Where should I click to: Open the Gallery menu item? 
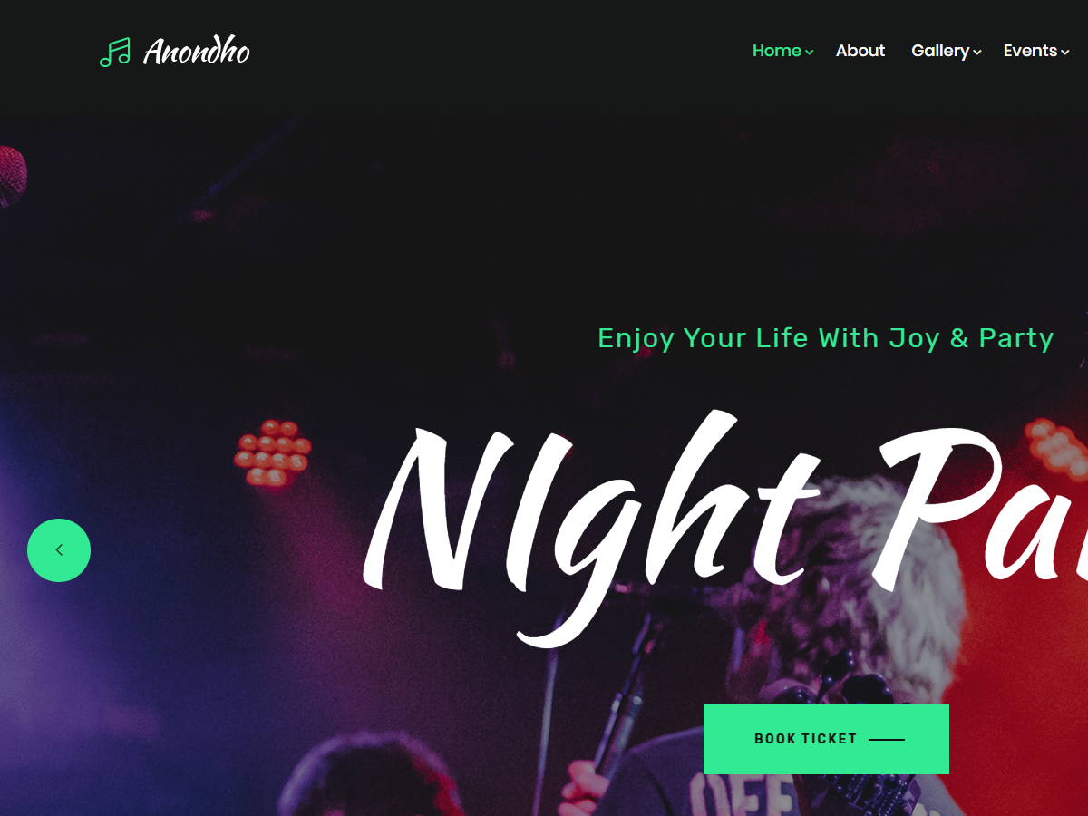coord(940,51)
